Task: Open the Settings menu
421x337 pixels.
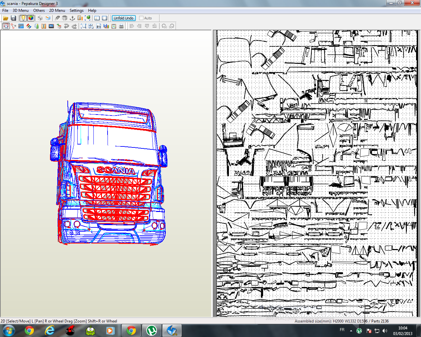Action: [x=77, y=10]
